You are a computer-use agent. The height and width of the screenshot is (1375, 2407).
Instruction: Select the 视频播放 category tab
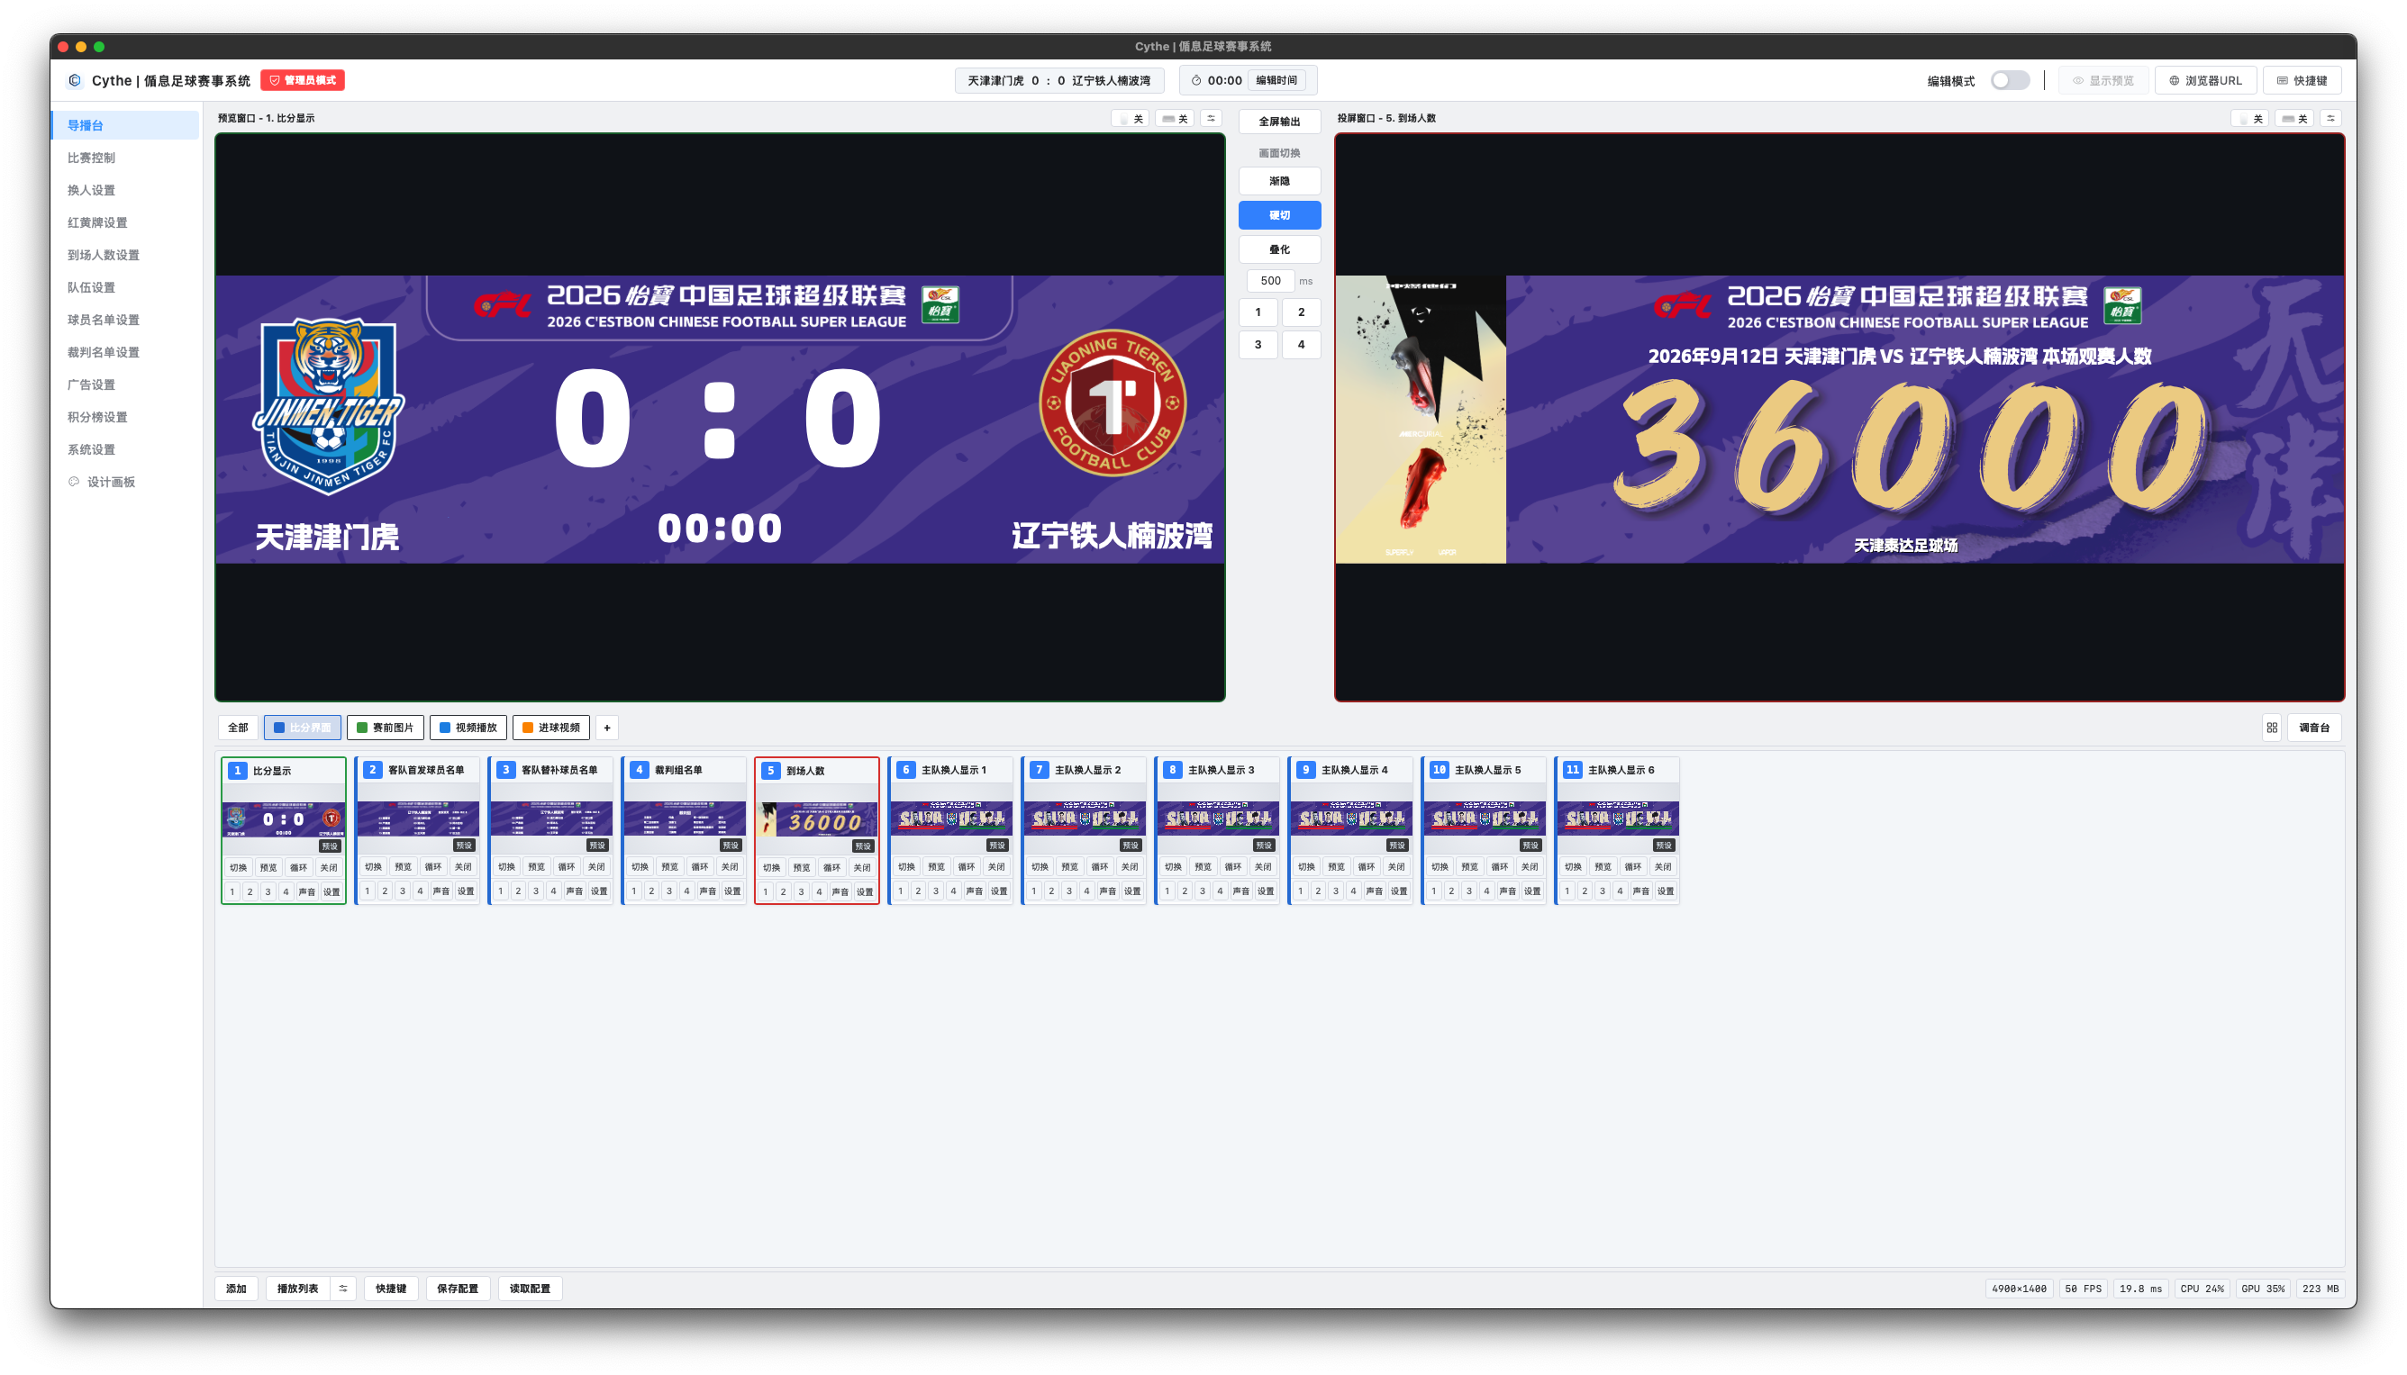pos(468,728)
